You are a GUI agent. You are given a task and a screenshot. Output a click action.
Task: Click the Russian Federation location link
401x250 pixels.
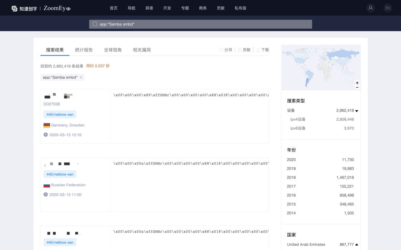[x=68, y=185]
